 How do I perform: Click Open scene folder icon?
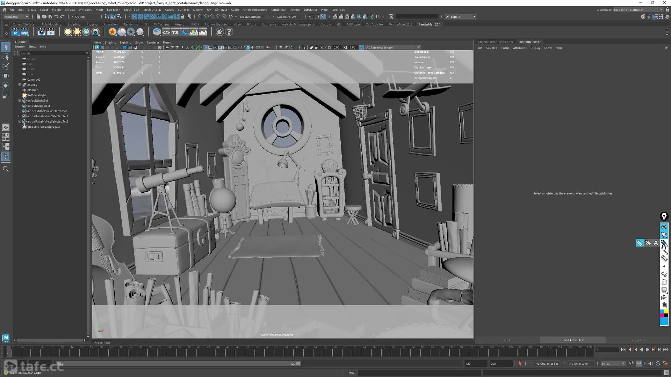pyautogui.click(x=44, y=16)
